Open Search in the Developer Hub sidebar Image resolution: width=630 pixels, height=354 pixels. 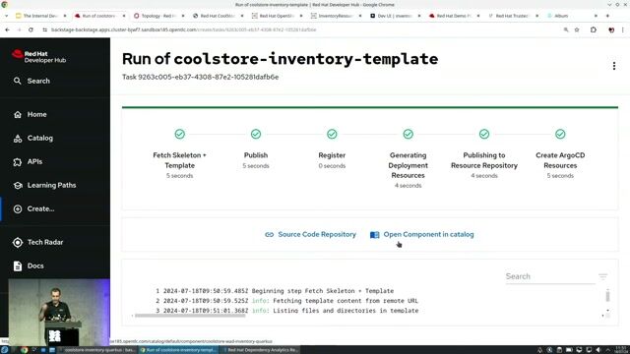tap(32, 81)
